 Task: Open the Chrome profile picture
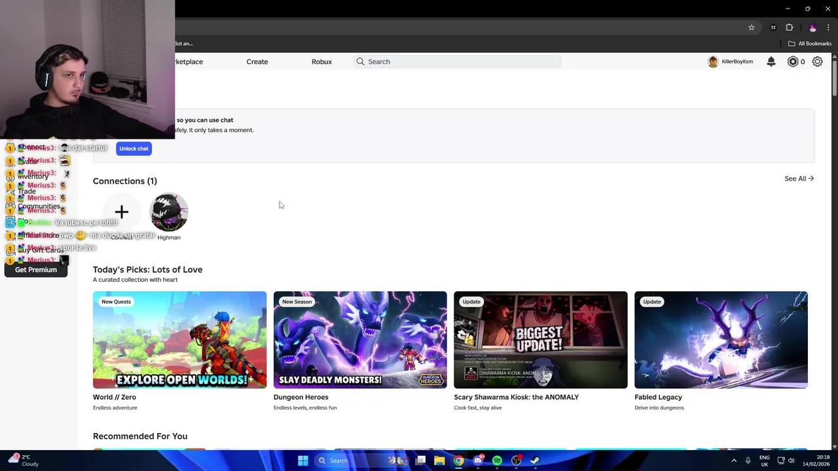[x=812, y=27]
